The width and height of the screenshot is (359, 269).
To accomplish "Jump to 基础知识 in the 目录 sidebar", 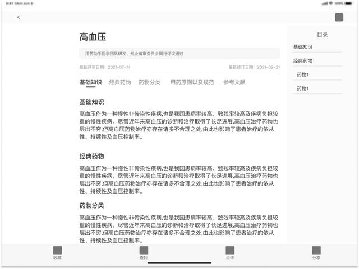I will click(x=303, y=46).
